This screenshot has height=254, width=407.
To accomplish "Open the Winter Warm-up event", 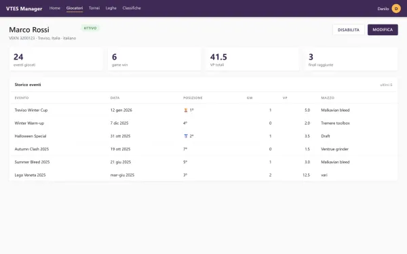I will pyautogui.click(x=29, y=123).
